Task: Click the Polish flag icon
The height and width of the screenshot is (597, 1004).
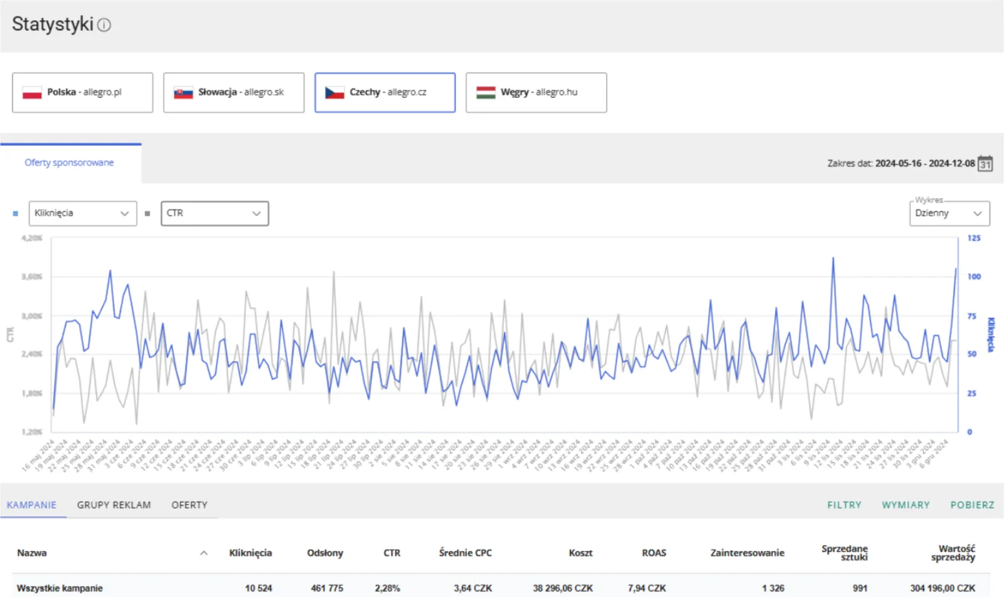Action: [x=32, y=93]
